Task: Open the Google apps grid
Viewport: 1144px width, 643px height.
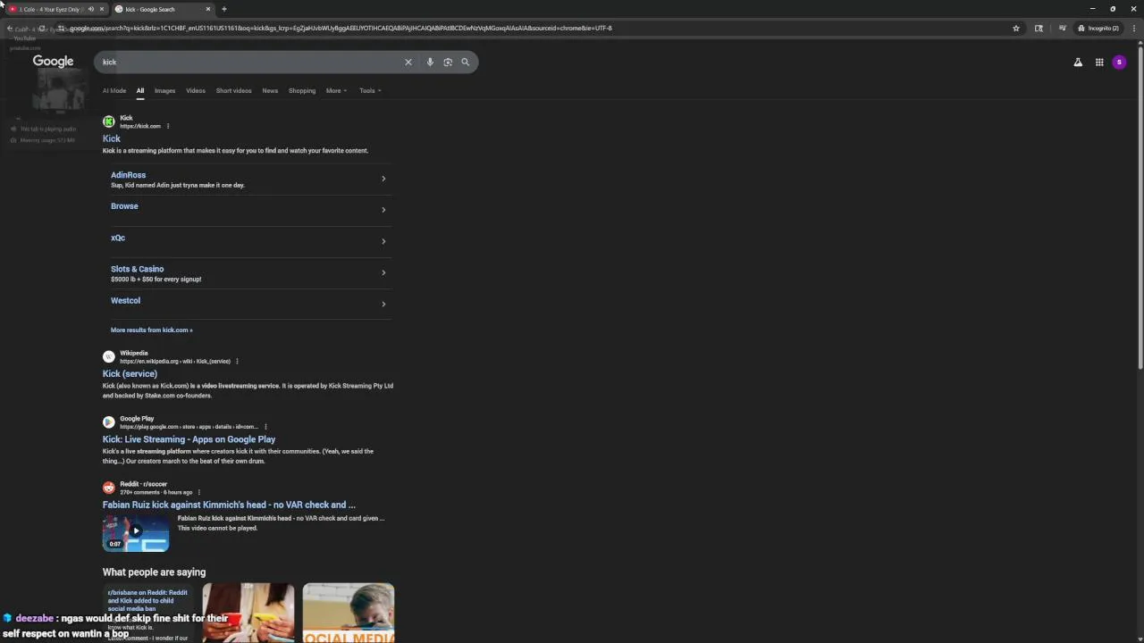Action: click(x=1099, y=62)
